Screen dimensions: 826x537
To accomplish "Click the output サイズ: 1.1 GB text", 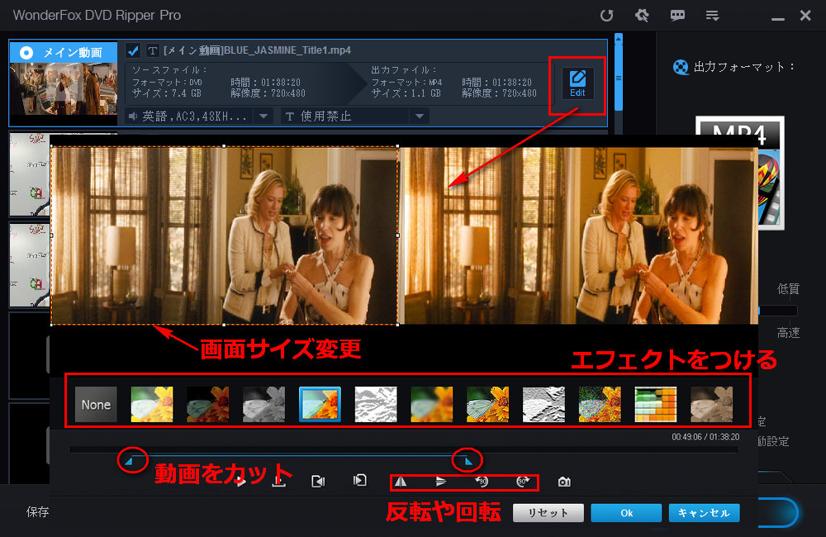I will click(x=406, y=93).
